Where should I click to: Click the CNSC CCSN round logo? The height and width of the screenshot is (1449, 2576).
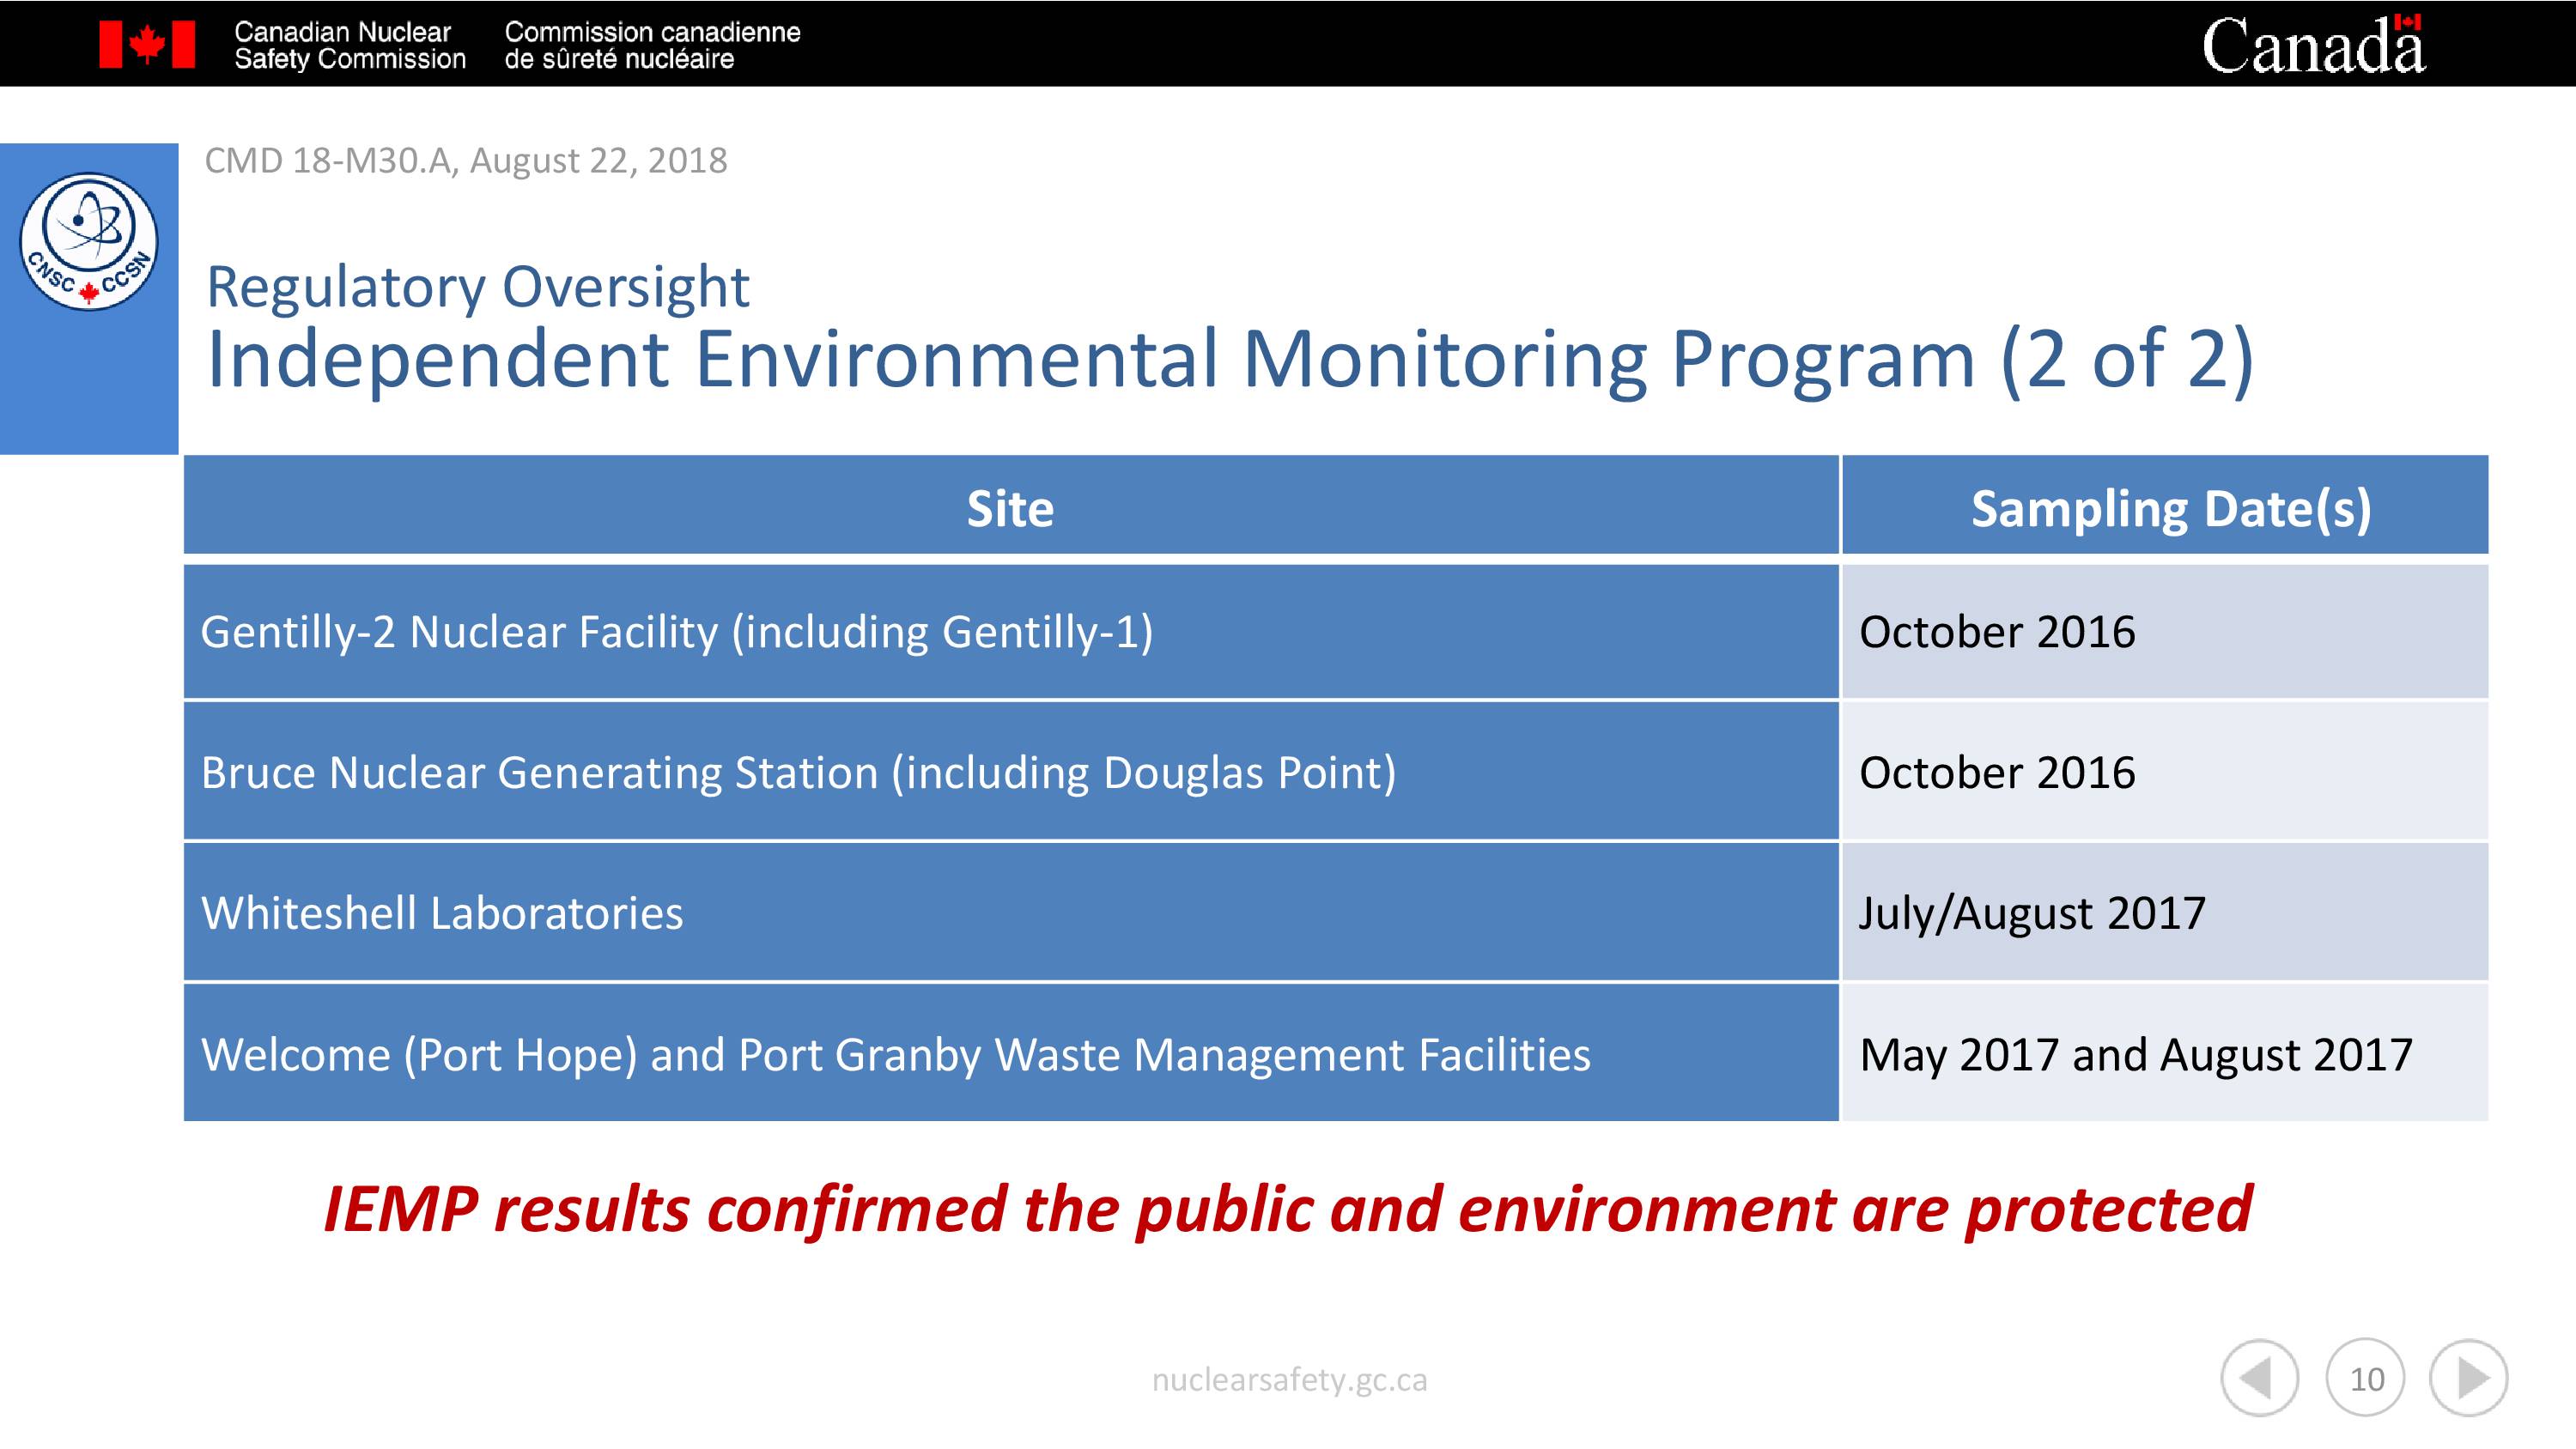pos(89,241)
